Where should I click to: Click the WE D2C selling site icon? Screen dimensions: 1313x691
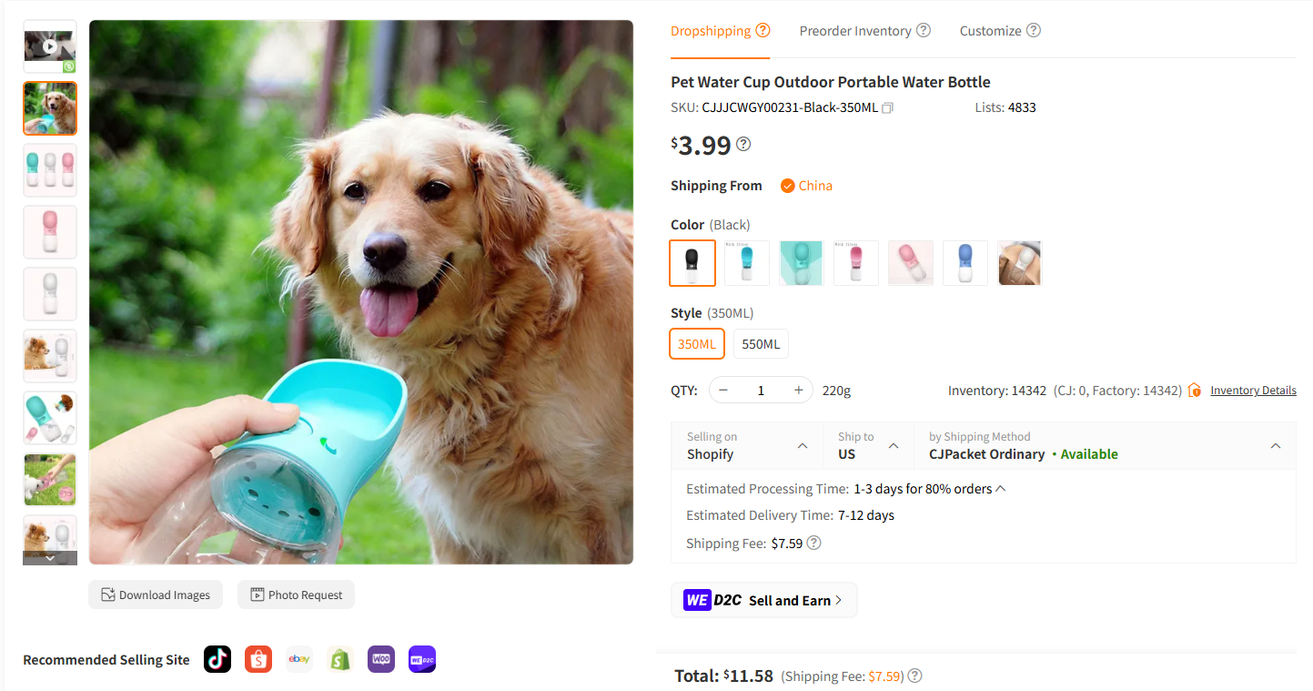coord(421,658)
